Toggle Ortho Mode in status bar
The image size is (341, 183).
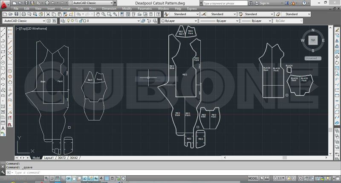pos(63,178)
